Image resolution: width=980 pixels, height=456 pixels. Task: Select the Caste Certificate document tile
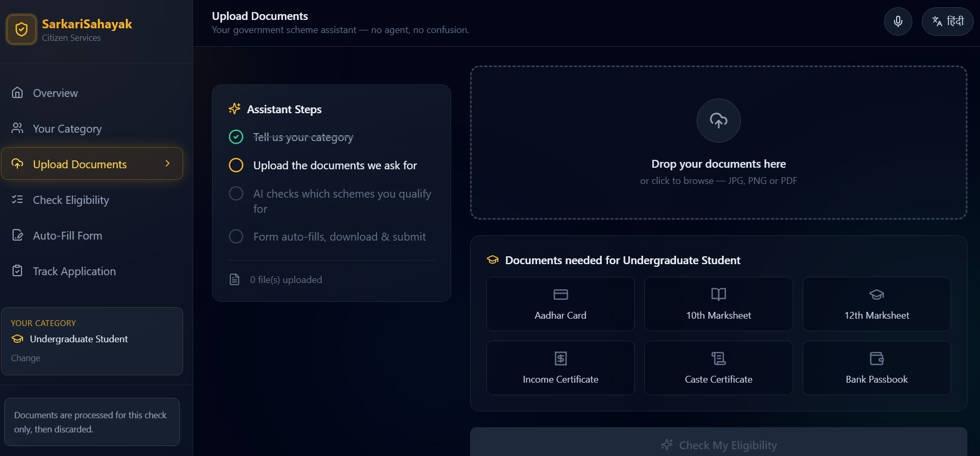(x=718, y=368)
